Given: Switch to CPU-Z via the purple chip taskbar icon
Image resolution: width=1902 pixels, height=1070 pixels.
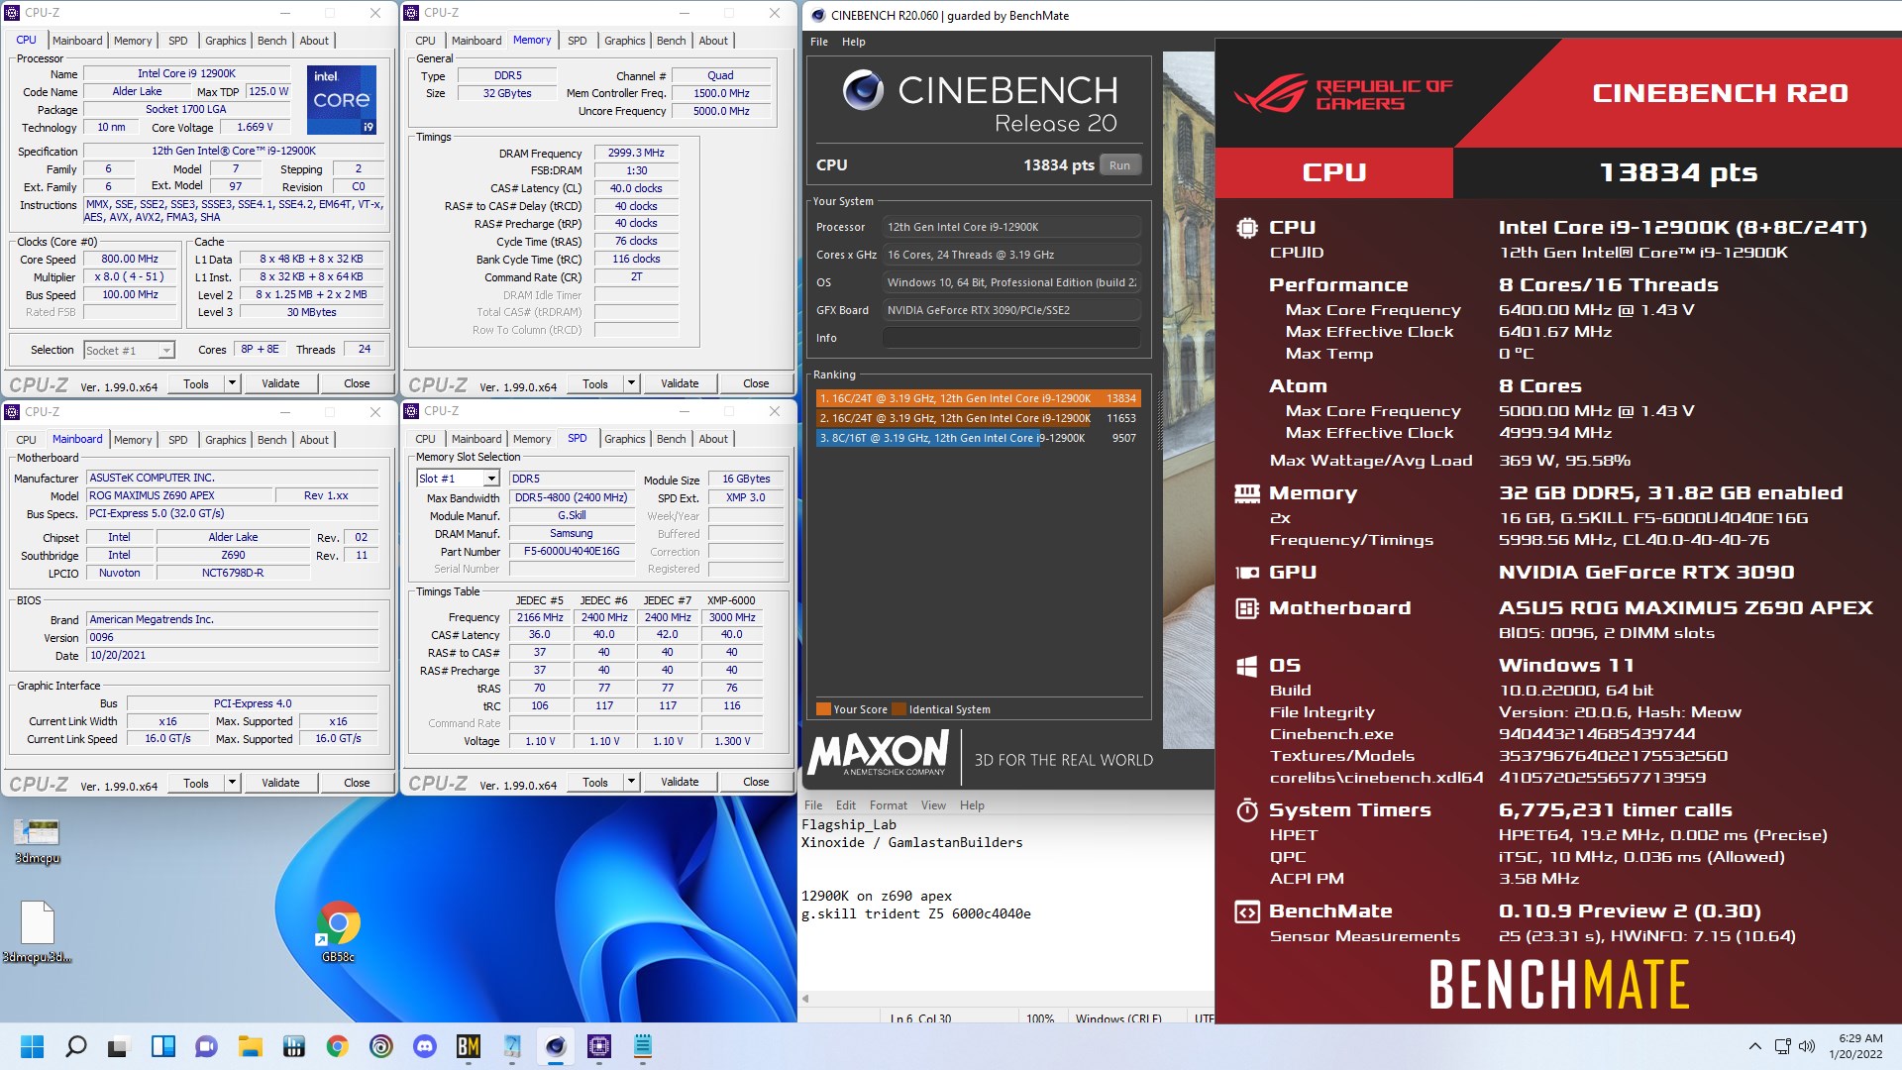Looking at the screenshot, I should (x=598, y=1046).
